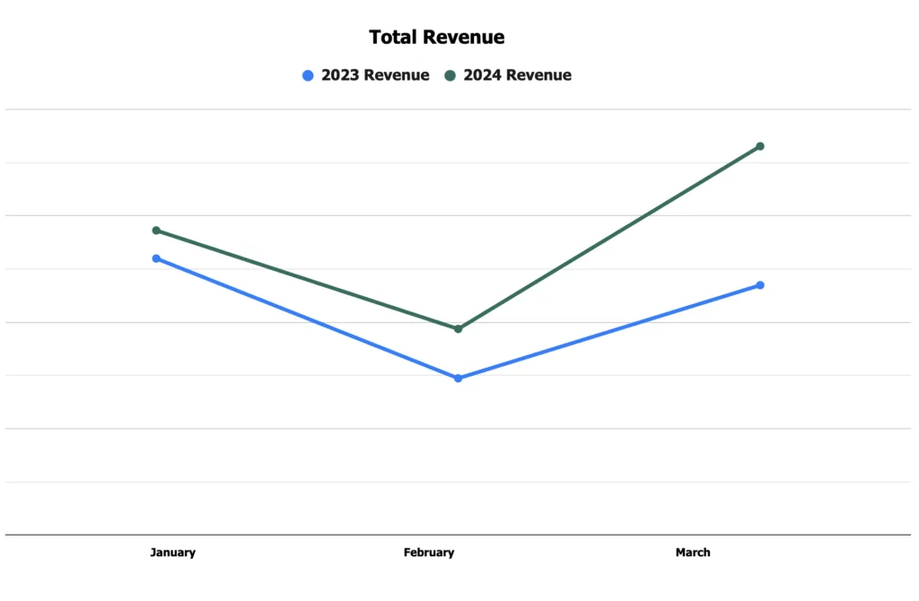Select the February data point on blue line
919x601 pixels.
459,378
